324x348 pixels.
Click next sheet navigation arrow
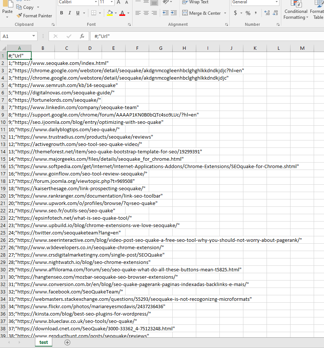click(x=19, y=342)
